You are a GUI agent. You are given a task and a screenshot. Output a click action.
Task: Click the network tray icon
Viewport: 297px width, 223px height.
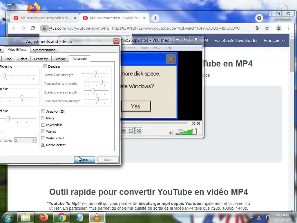click(268, 217)
